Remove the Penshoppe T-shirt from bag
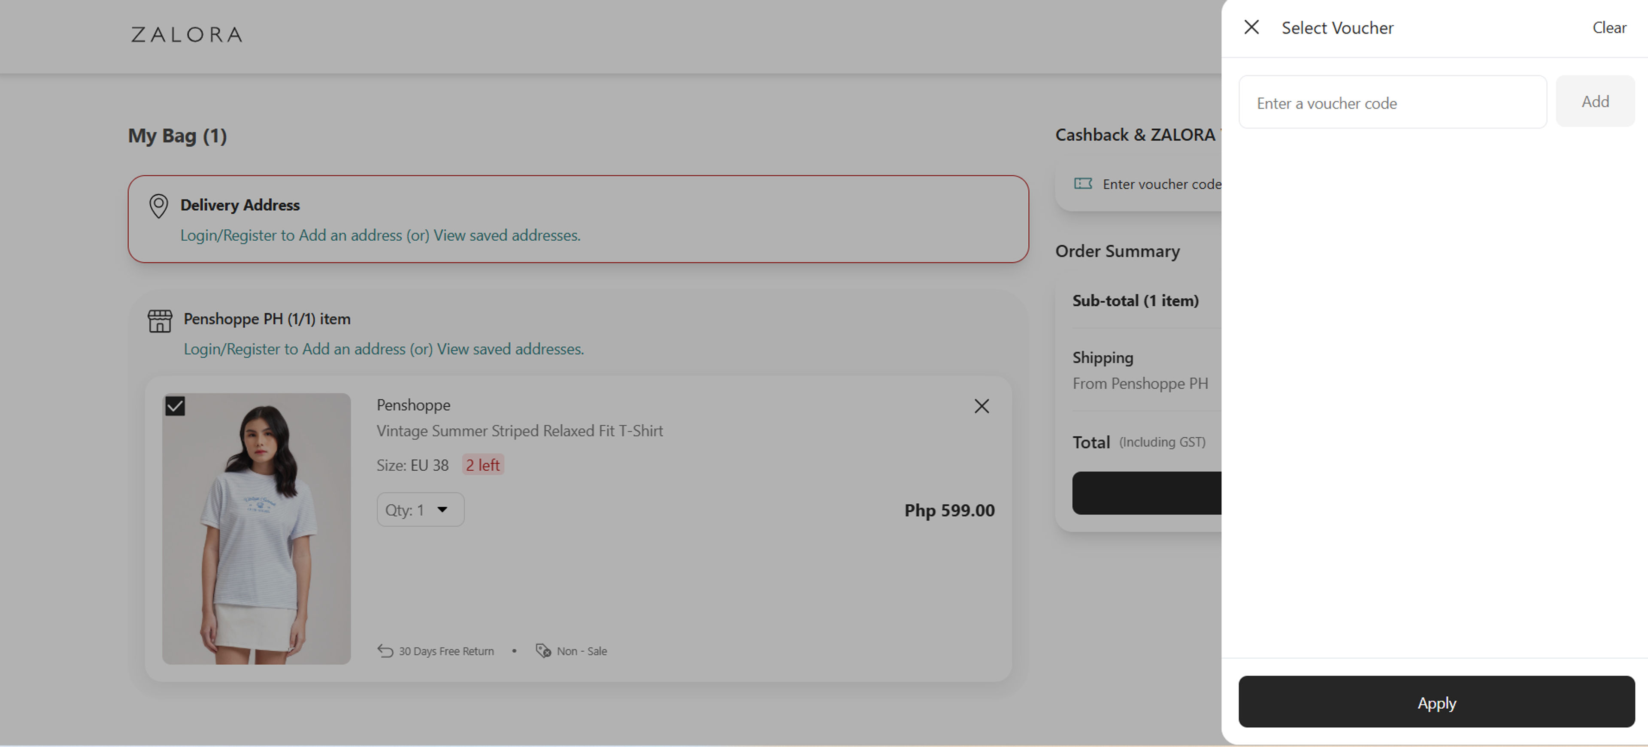This screenshot has height=747, width=1648. click(x=982, y=406)
